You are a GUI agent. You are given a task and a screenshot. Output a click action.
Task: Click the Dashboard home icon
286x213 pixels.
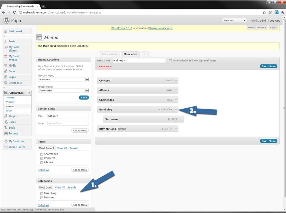(x=6, y=31)
